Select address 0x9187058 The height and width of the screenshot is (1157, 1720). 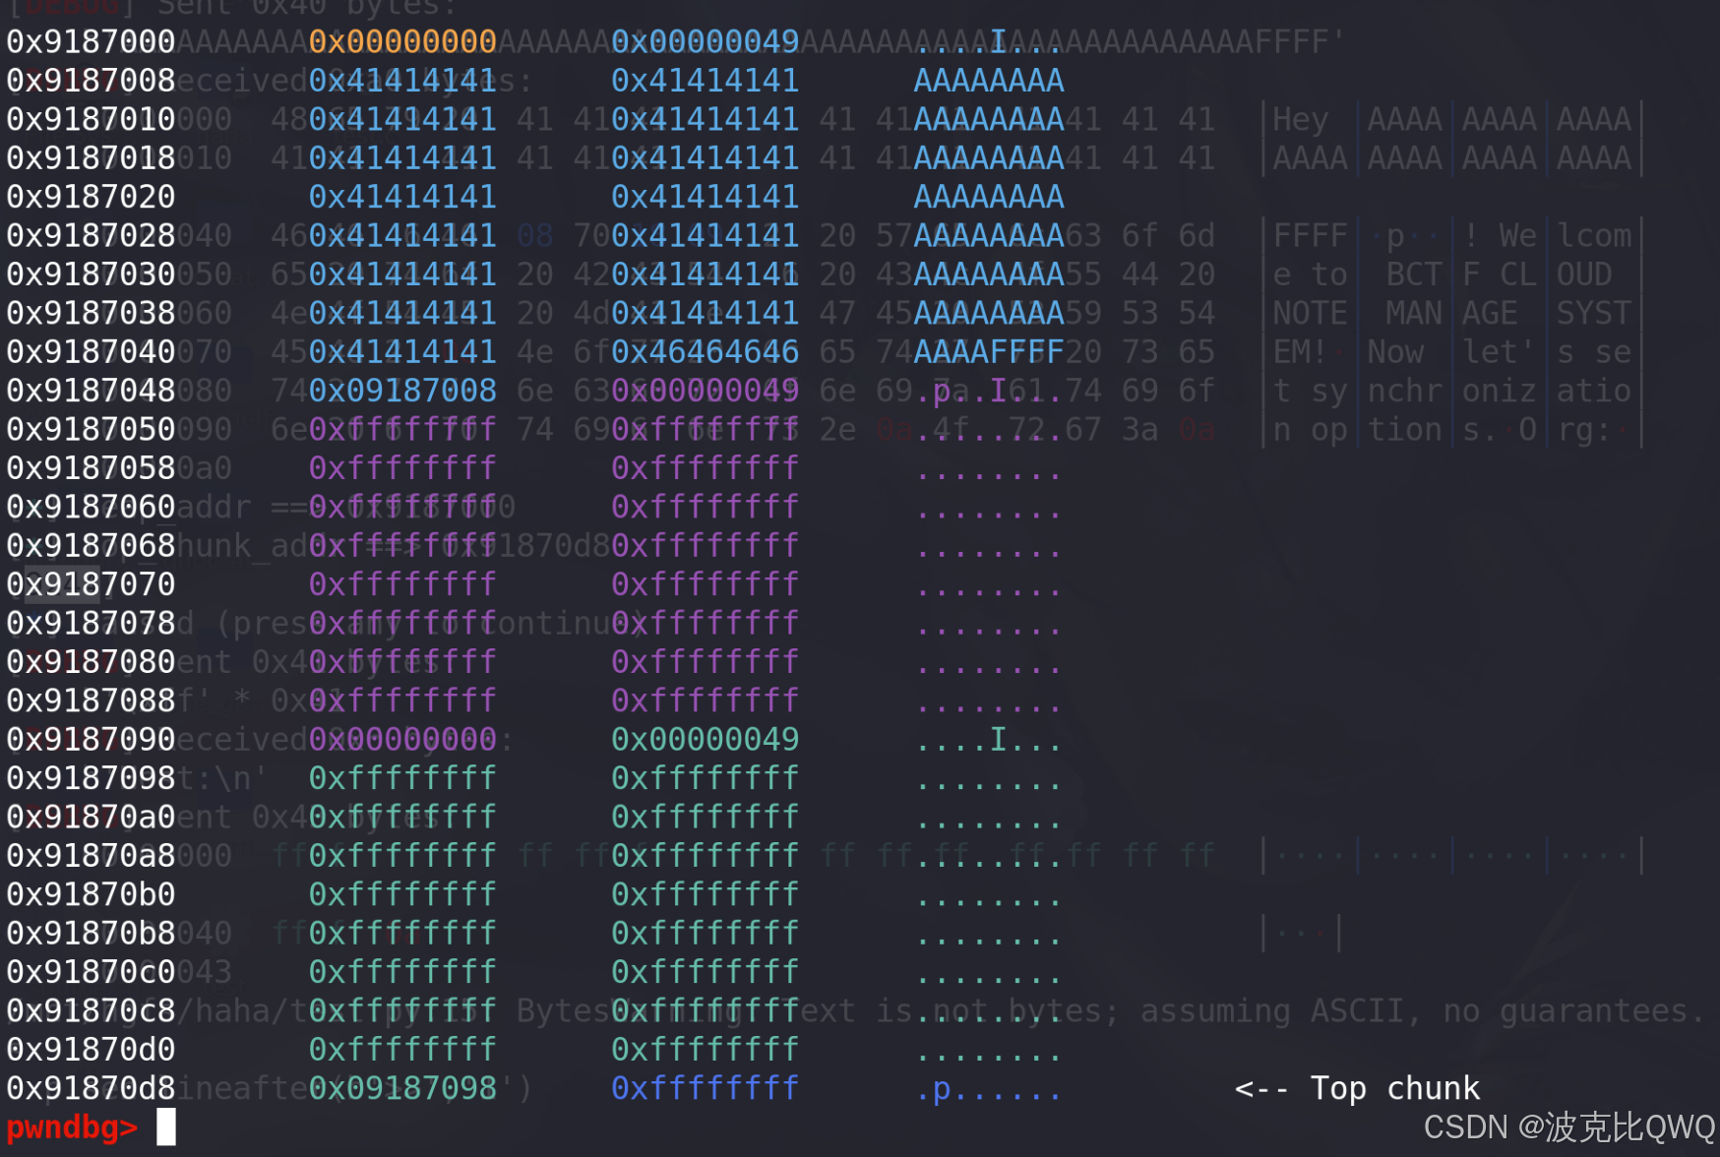click(x=91, y=467)
